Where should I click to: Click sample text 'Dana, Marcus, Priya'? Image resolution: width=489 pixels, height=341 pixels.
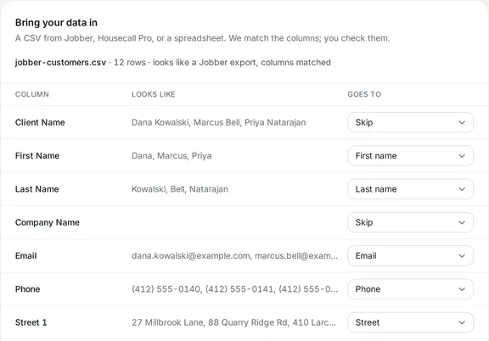pyautogui.click(x=171, y=155)
